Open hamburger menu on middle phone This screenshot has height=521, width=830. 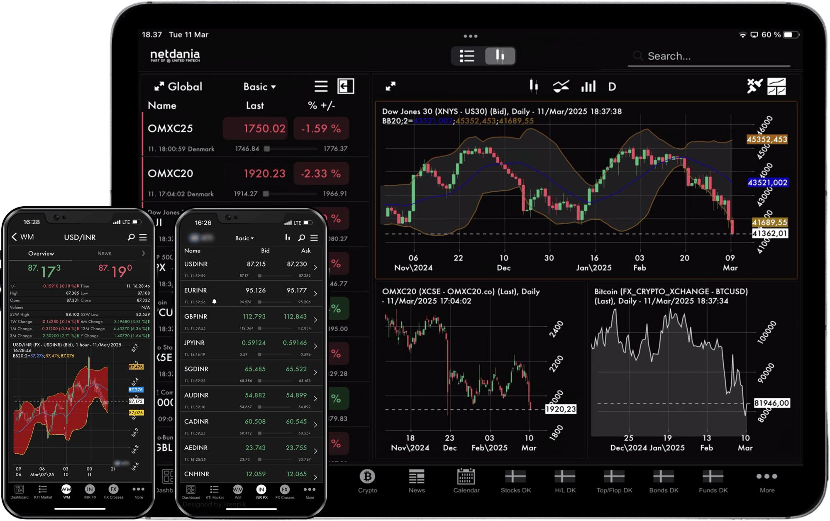click(x=314, y=238)
